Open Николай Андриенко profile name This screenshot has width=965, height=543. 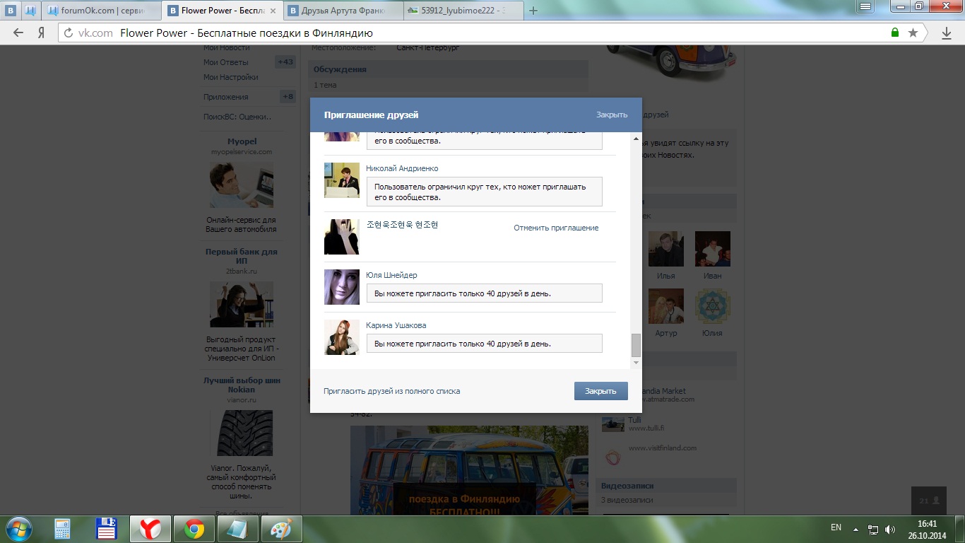(x=402, y=168)
